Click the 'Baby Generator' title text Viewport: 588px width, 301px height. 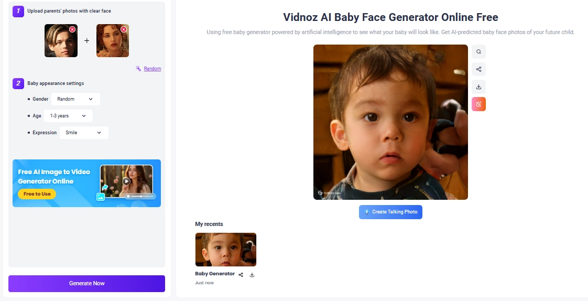(215, 274)
